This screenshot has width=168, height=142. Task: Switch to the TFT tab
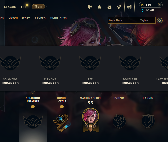pos(23,7)
